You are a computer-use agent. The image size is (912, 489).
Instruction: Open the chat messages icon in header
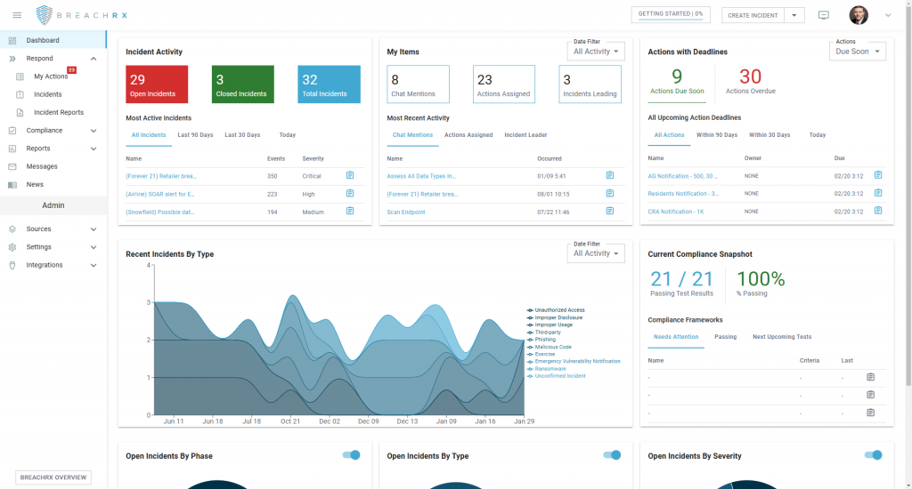824,15
